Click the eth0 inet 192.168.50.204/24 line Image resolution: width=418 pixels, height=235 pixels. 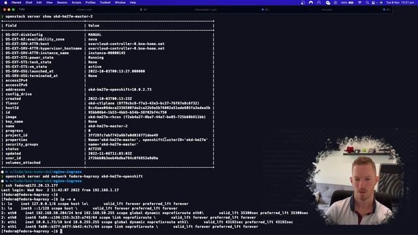[x=155, y=213]
